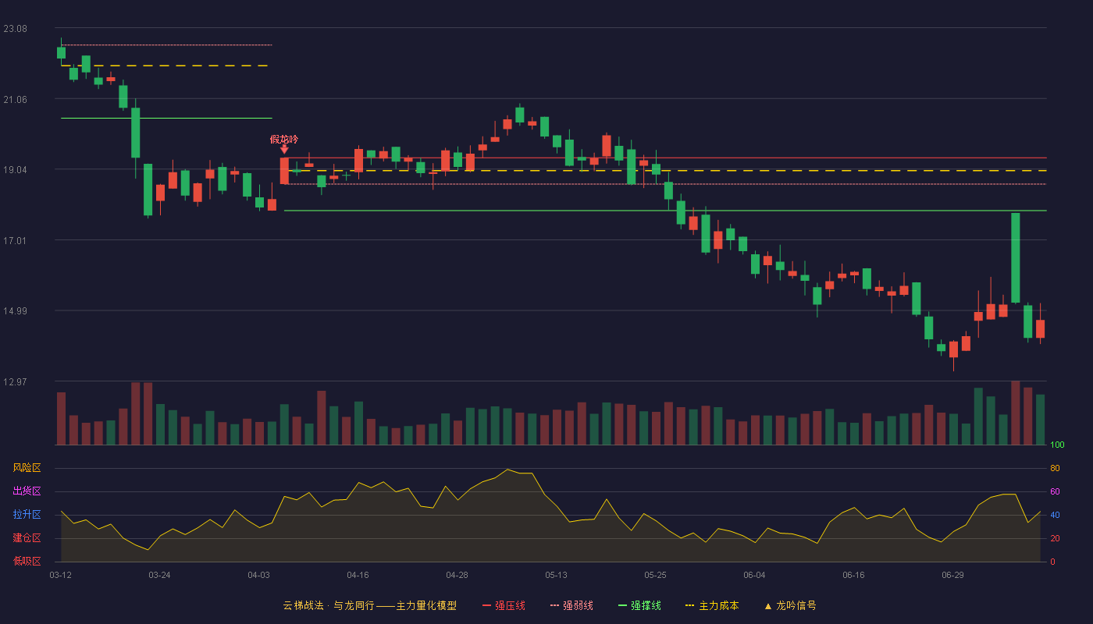Click the tallest red volume bar at far right
The image size is (1093, 624).
click(1016, 413)
